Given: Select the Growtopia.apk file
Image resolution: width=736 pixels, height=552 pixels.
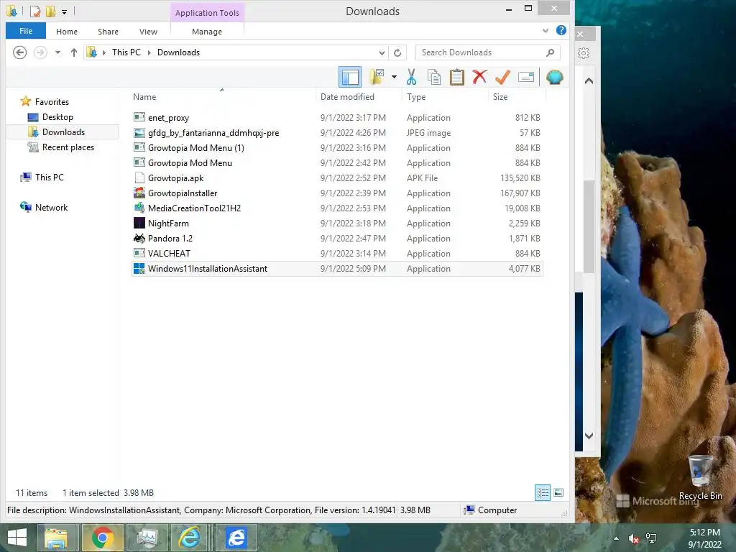Looking at the screenshot, I should (336, 178).
